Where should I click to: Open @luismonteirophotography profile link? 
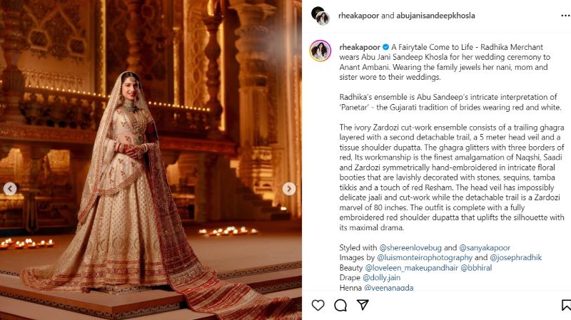(x=425, y=257)
